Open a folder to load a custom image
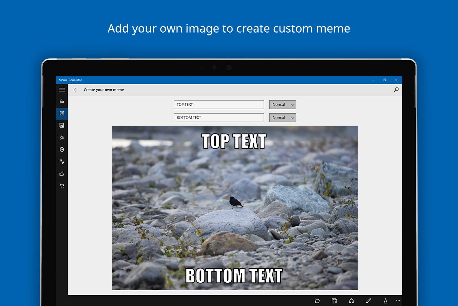 317,301
